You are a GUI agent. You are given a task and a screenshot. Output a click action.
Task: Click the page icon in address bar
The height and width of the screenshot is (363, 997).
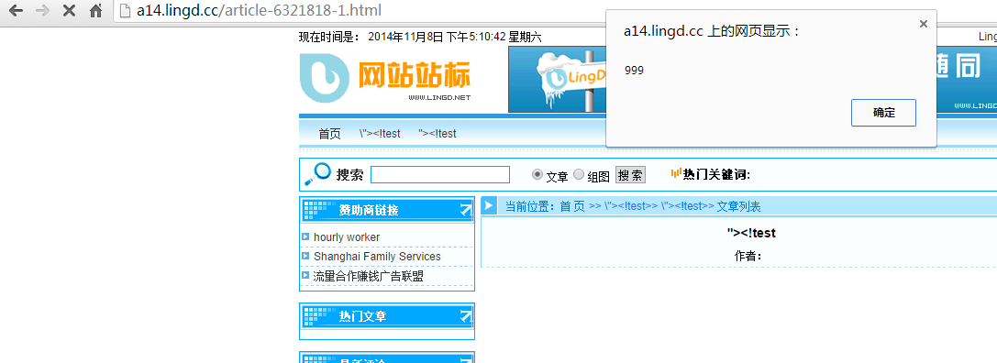[126, 11]
